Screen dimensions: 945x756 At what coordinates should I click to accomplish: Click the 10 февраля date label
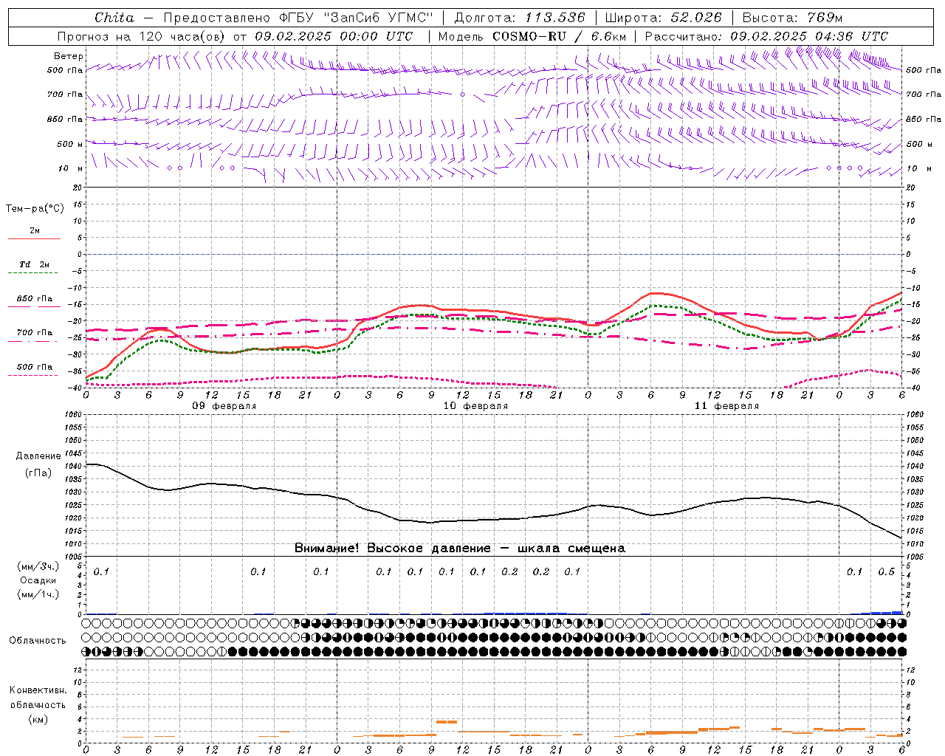tap(475, 406)
